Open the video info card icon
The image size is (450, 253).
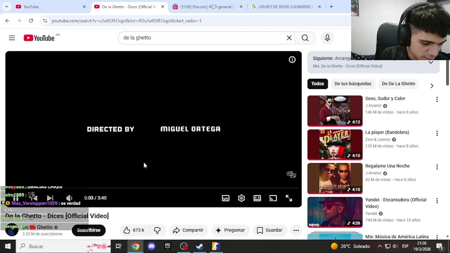292,60
